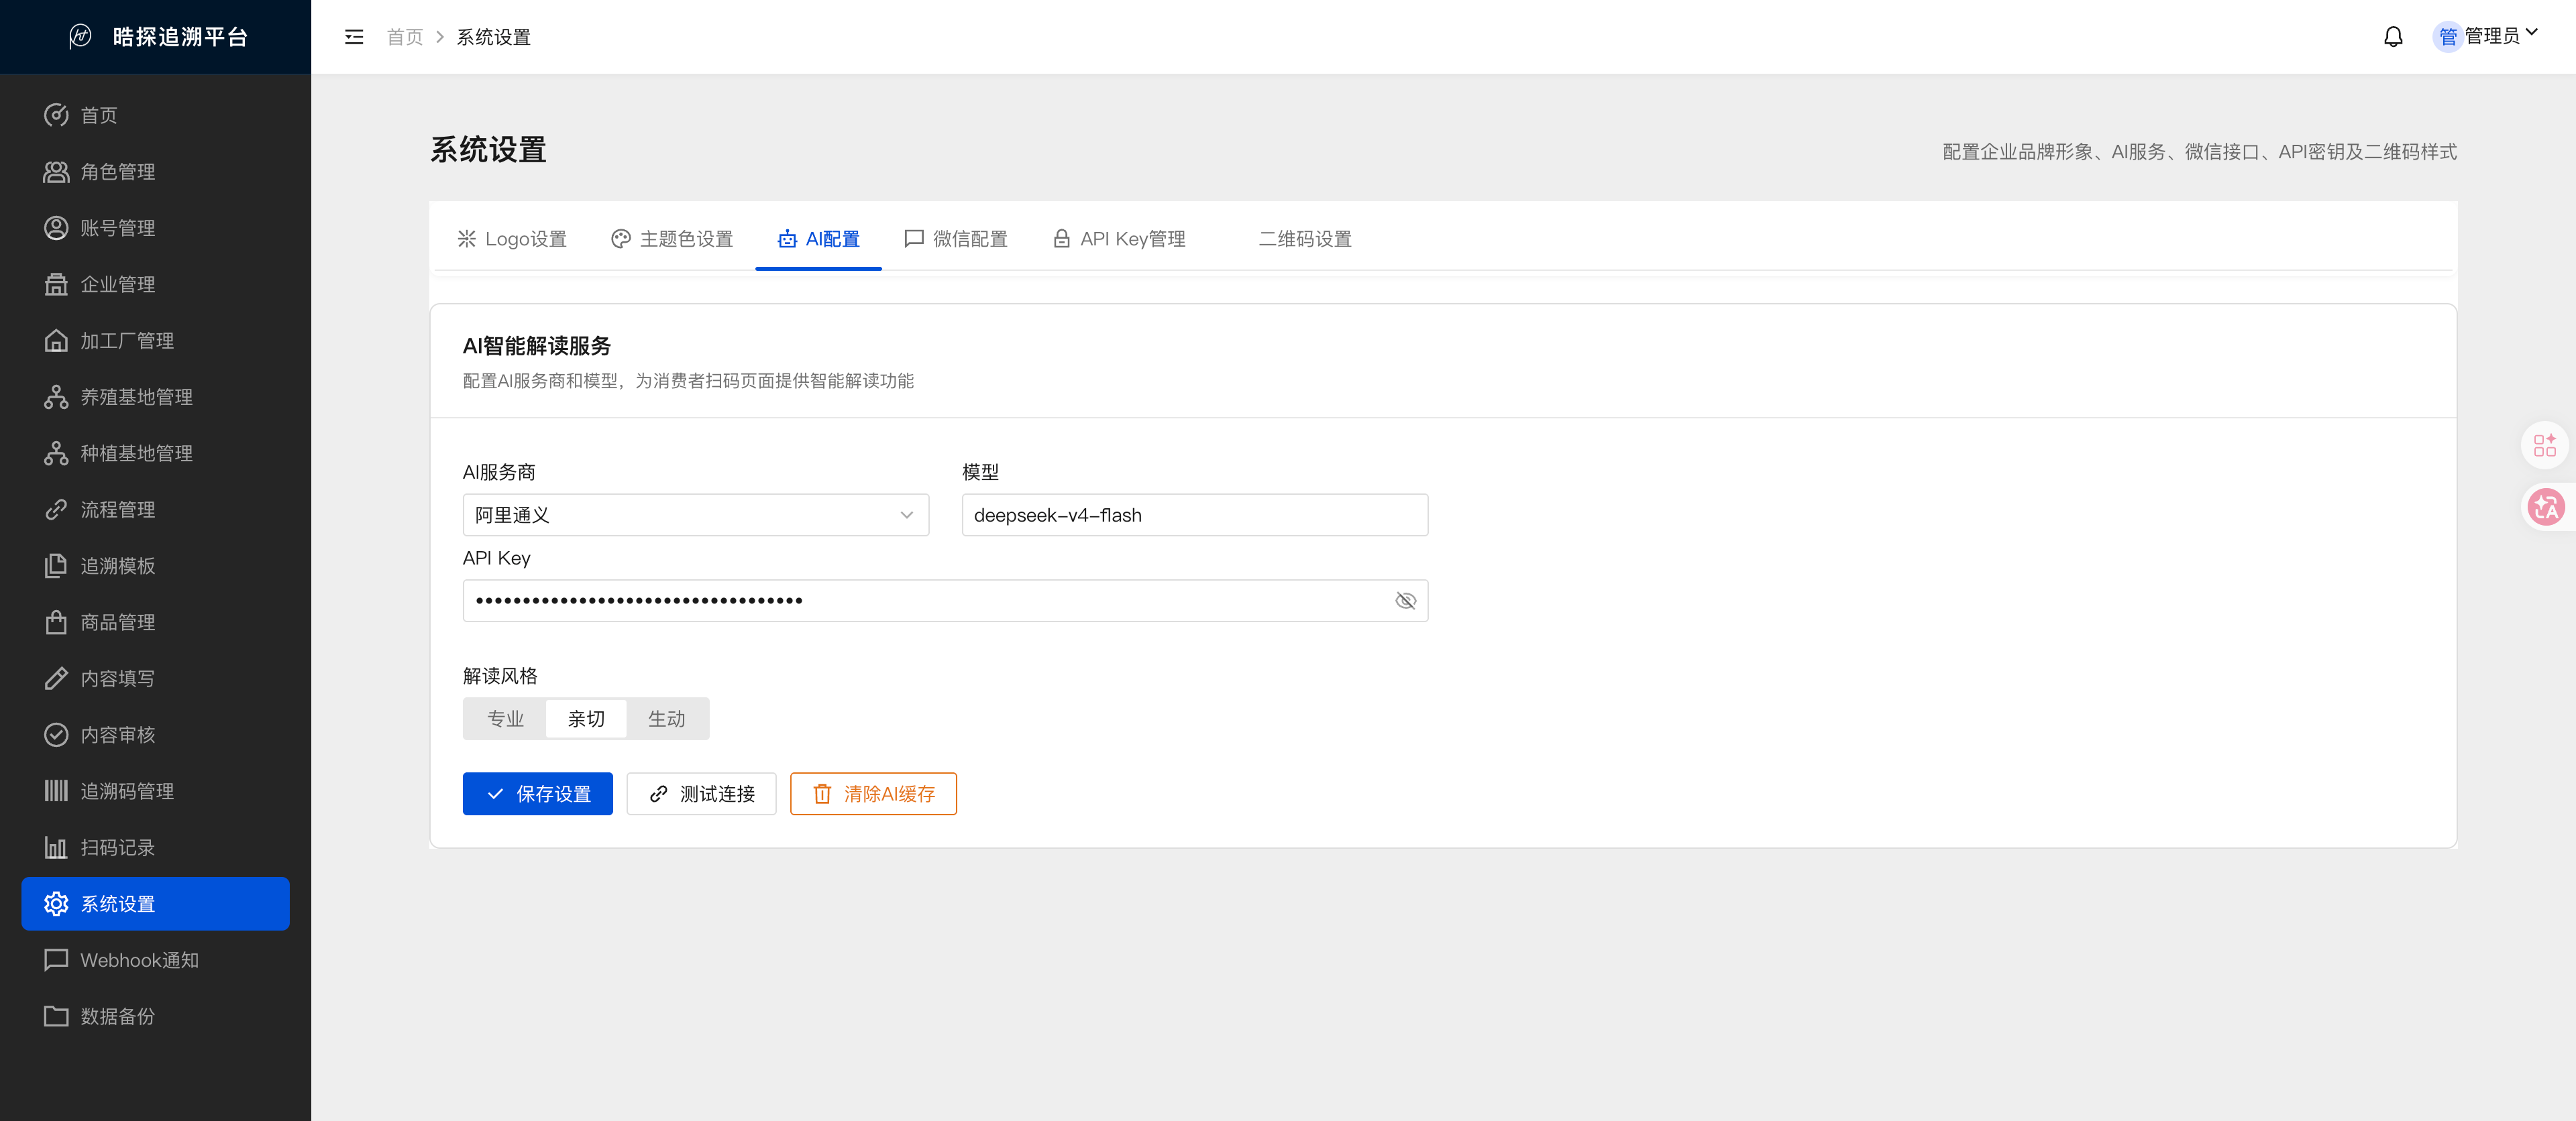Expand the 管理员 user menu chevron
The image size is (2576, 1121).
point(2532,33)
